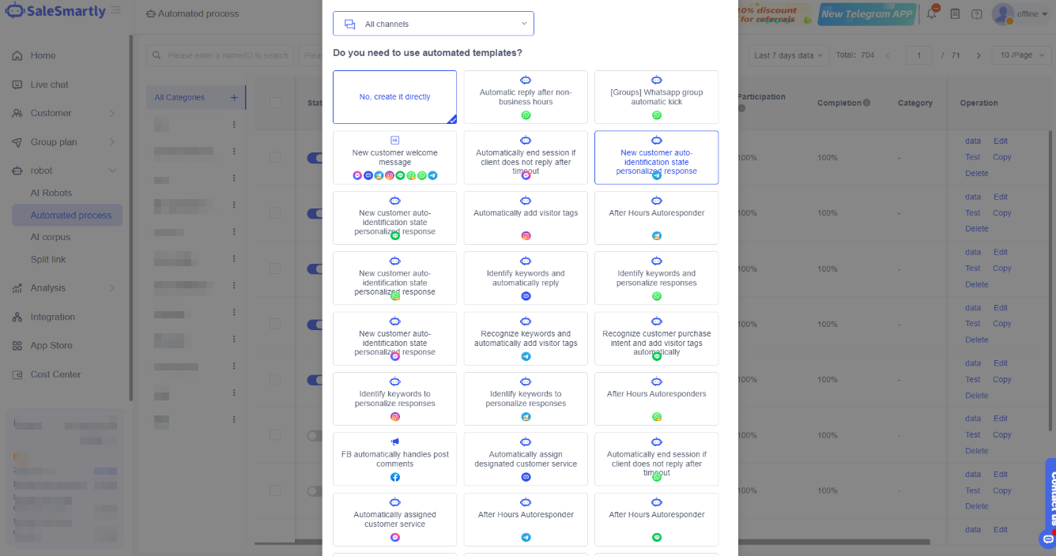This screenshot has width=1056, height=556.
Task: Go to Split link in sidebar
Action: [x=48, y=260]
